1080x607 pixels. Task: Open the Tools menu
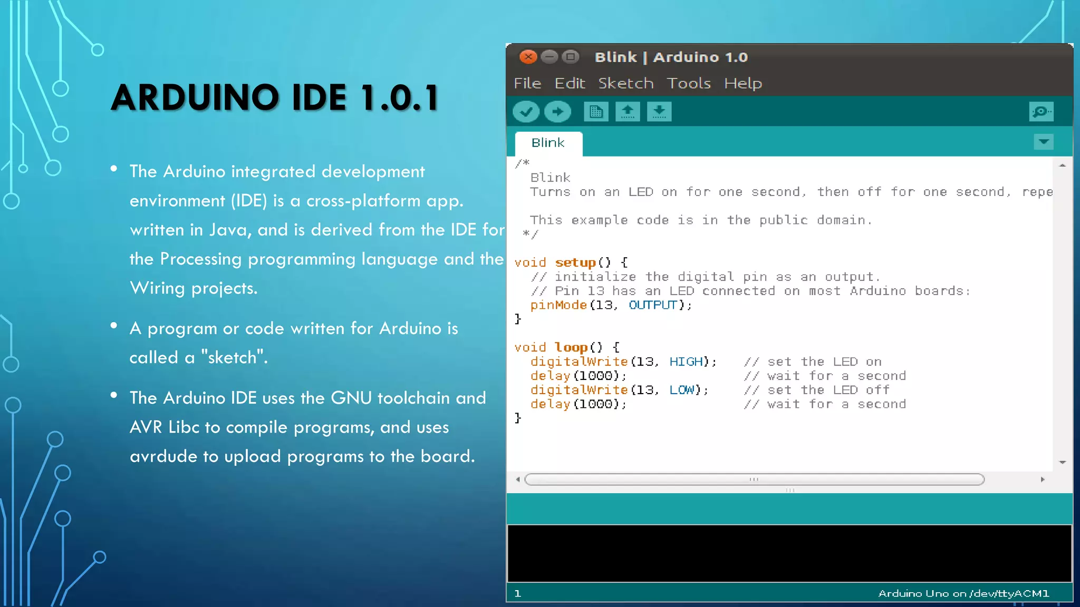(x=688, y=83)
